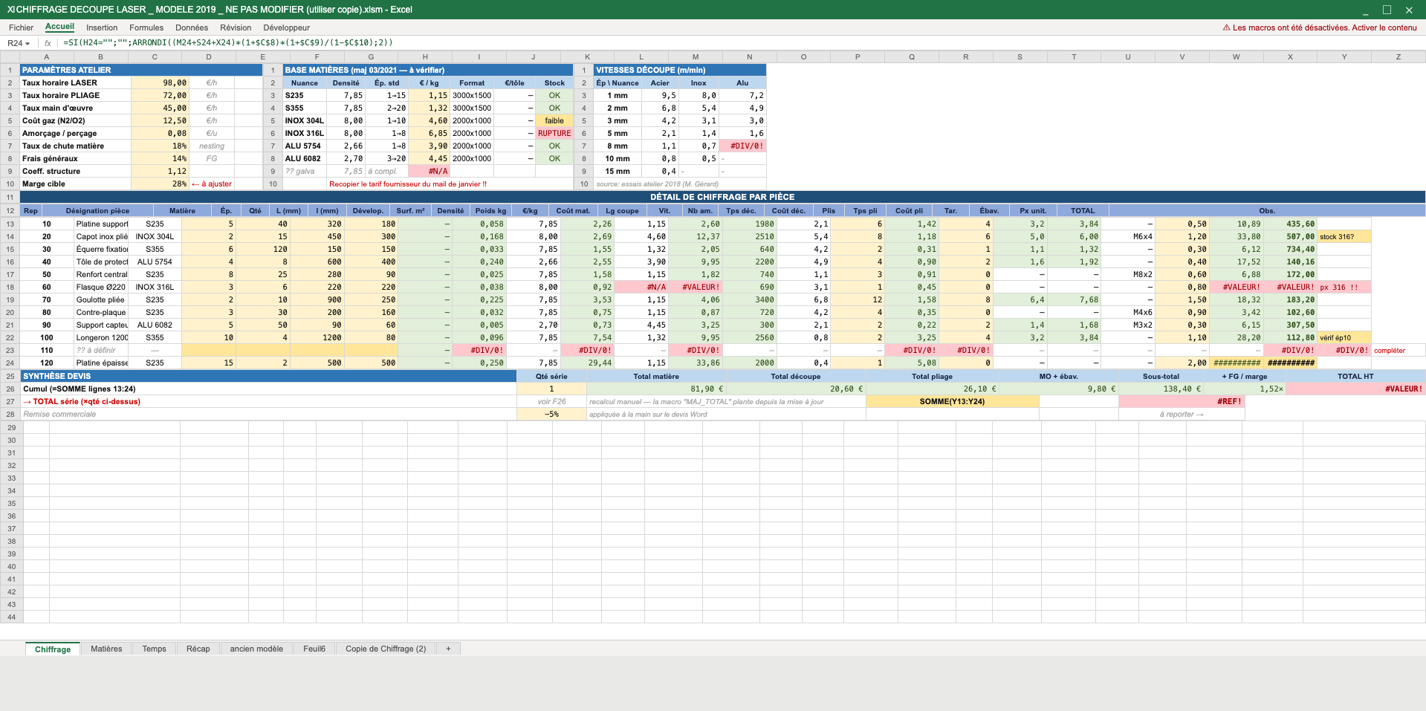The height and width of the screenshot is (711, 1426).
Task: Select the ancien modèle sheet tab
Action: tap(256, 649)
